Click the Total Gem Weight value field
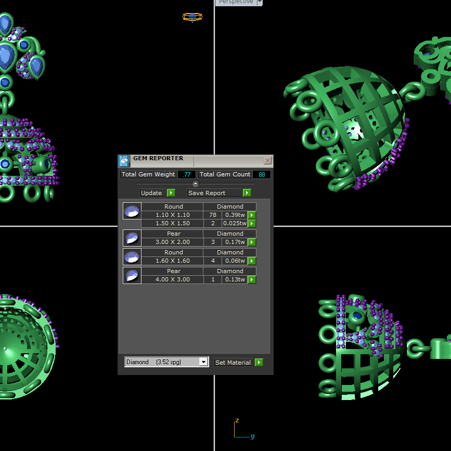Image resolution: width=451 pixels, height=451 pixels. (187, 175)
